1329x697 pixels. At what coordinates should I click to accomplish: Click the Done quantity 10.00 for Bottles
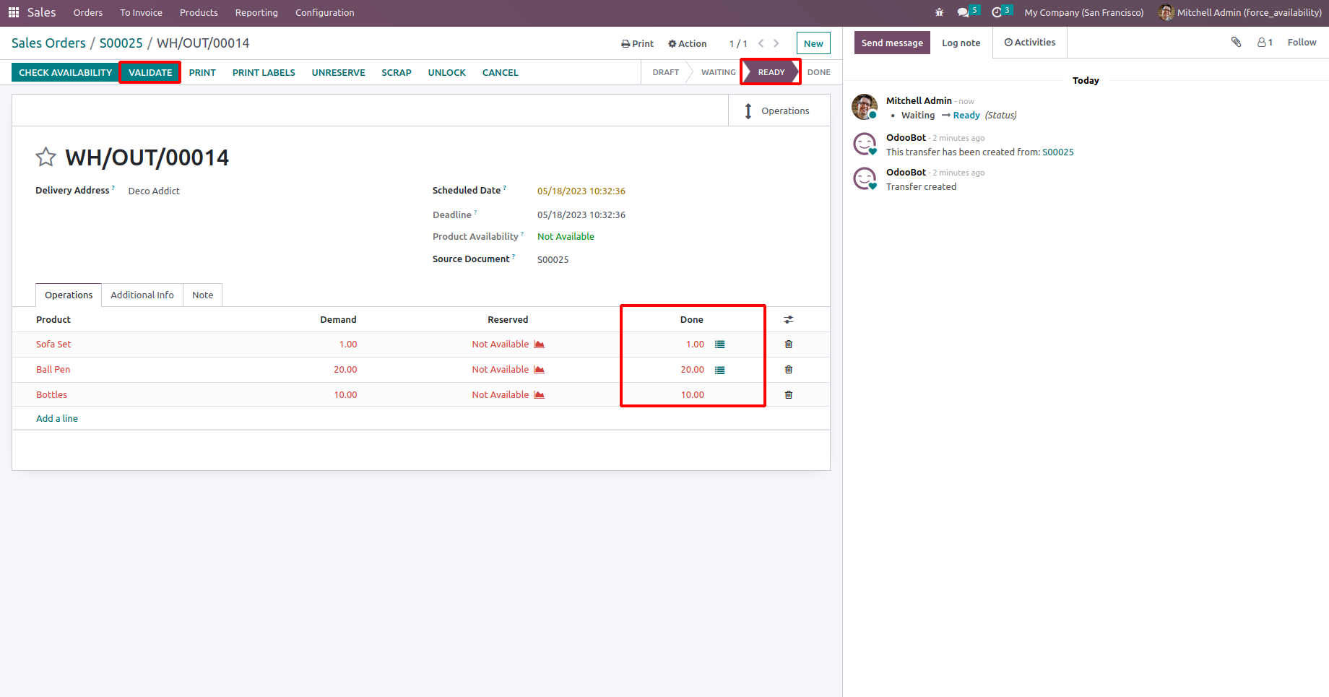[692, 395]
